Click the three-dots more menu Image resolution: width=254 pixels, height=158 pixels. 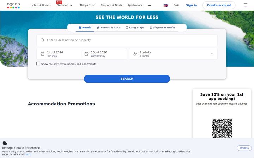coord(149,5)
